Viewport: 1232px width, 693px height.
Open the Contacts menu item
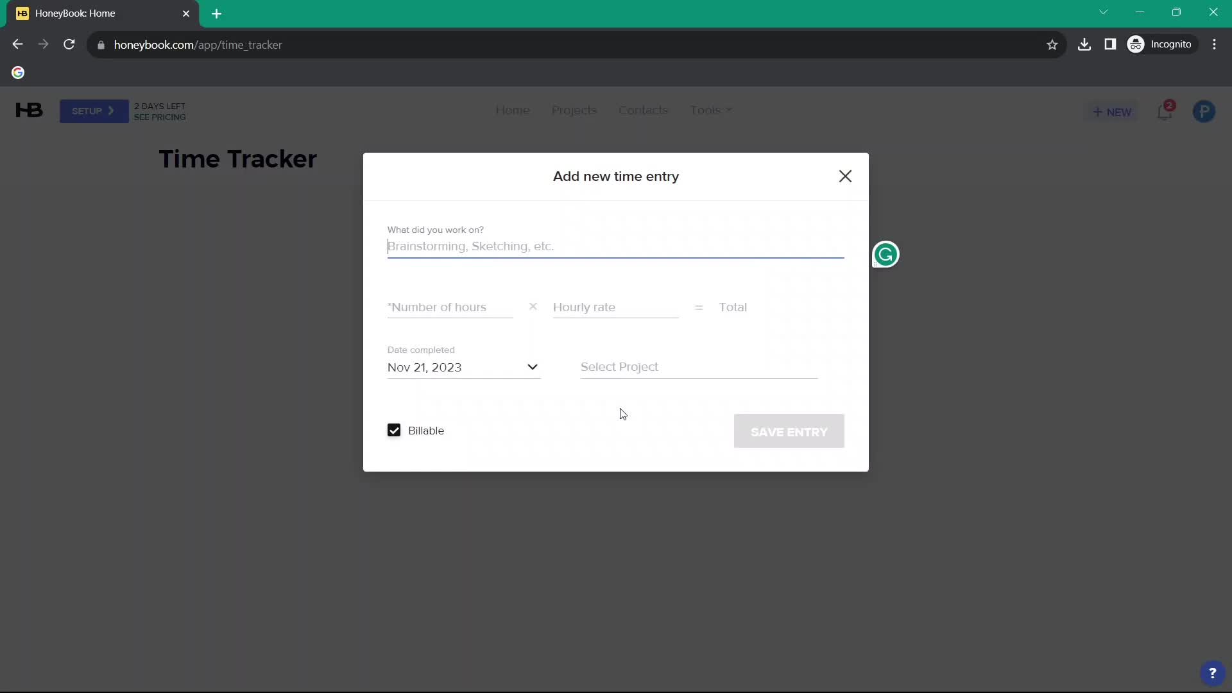click(x=643, y=110)
